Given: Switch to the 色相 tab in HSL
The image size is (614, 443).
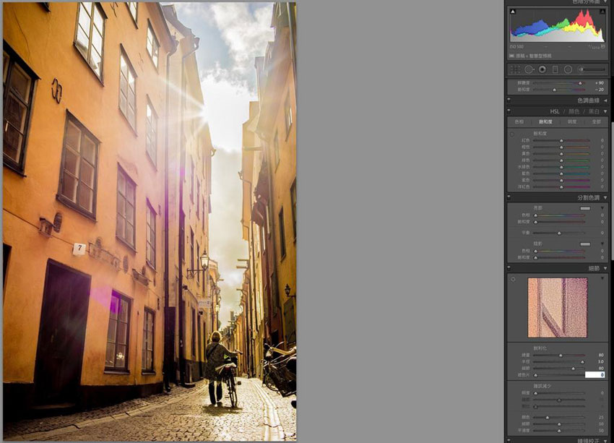Looking at the screenshot, I should tap(519, 122).
